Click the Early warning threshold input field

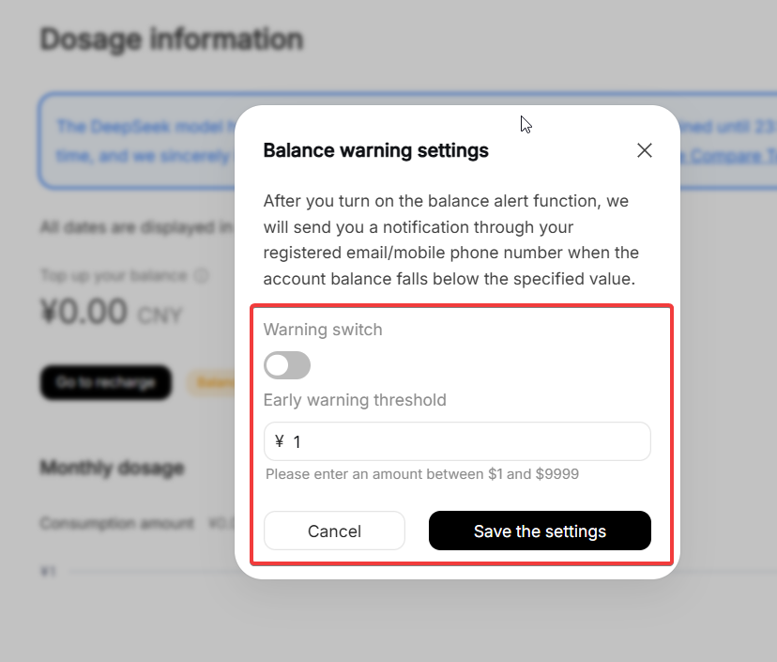click(x=469, y=441)
